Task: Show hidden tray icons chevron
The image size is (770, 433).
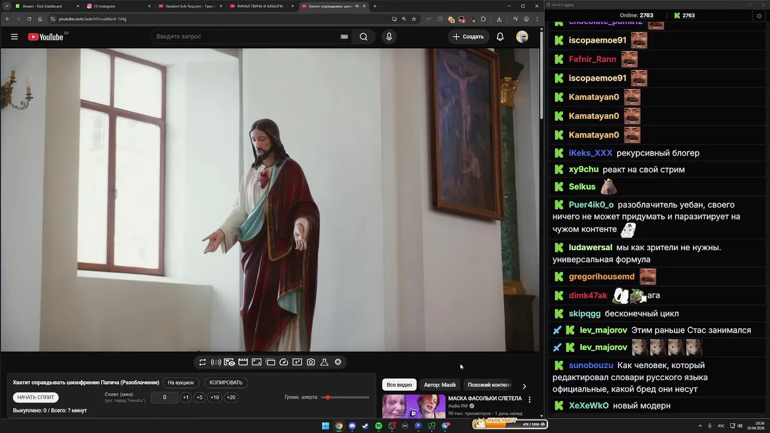Action: (700, 426)
